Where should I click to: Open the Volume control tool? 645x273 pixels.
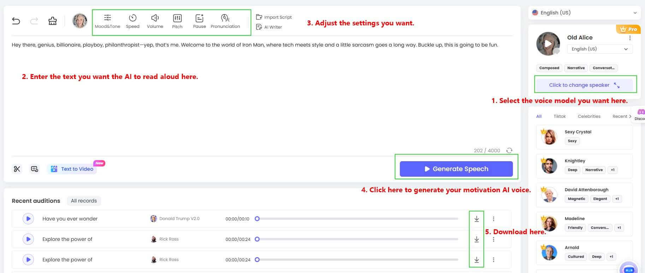coord(155,22)
